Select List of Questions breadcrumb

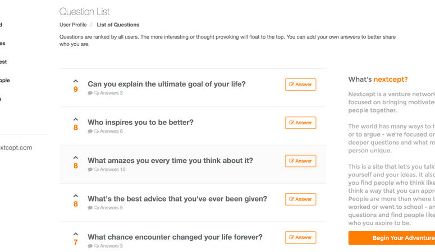click(118, 25)
